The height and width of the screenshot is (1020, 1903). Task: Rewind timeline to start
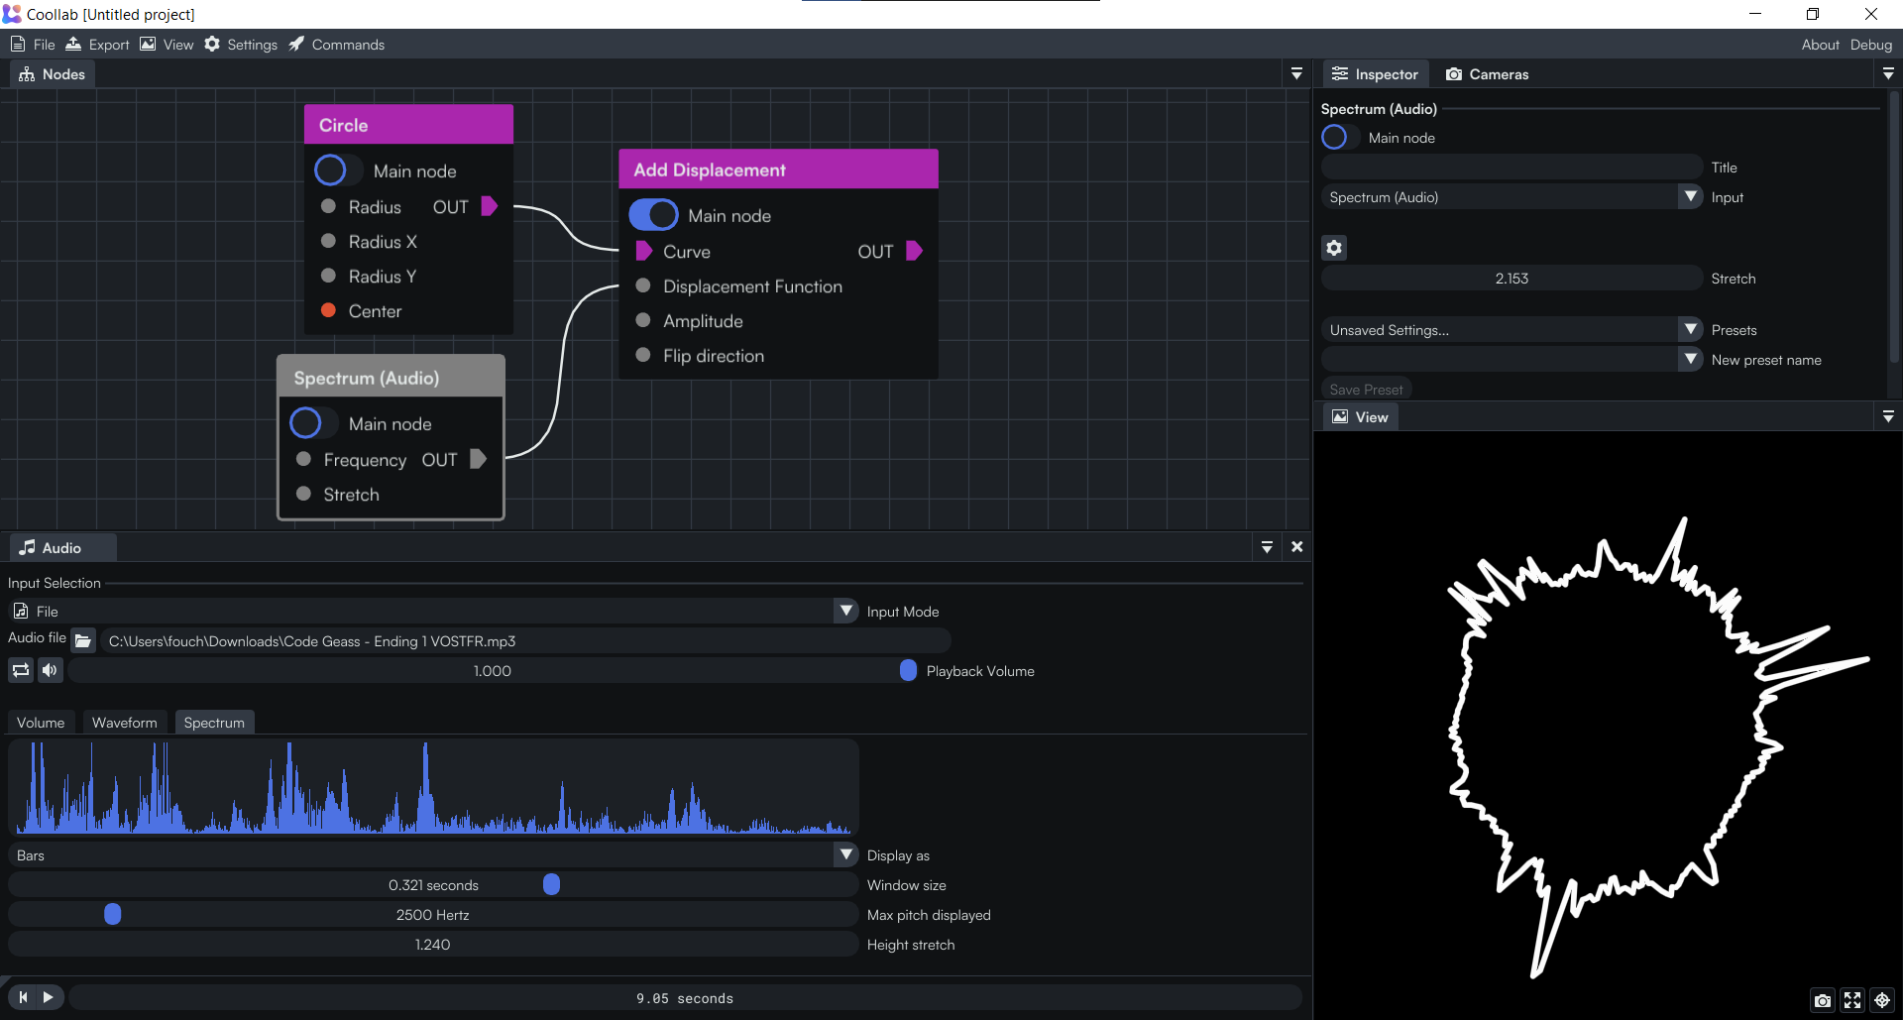(23, 997)
